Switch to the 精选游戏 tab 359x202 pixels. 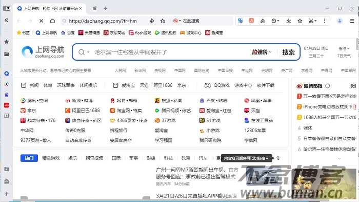click(x=51, y=158)
